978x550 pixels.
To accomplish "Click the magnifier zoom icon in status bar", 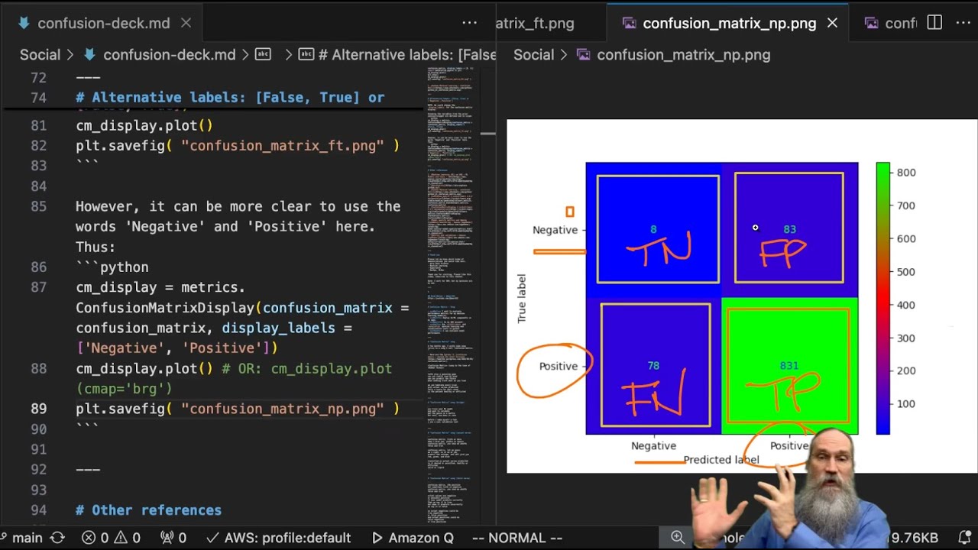I will [678, 538].
